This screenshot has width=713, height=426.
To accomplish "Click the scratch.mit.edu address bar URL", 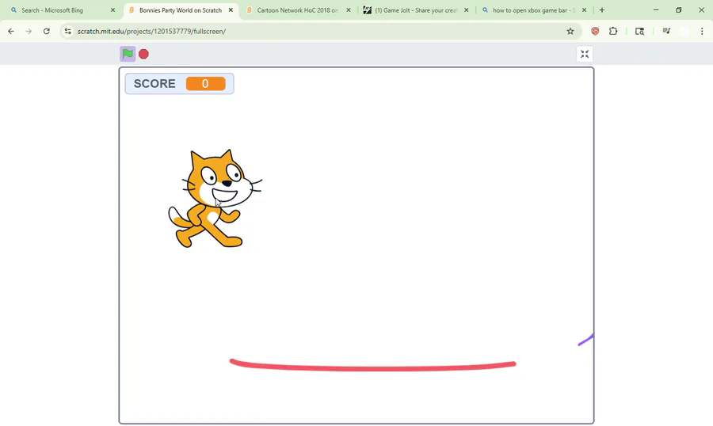I will (x=152, y=32).
